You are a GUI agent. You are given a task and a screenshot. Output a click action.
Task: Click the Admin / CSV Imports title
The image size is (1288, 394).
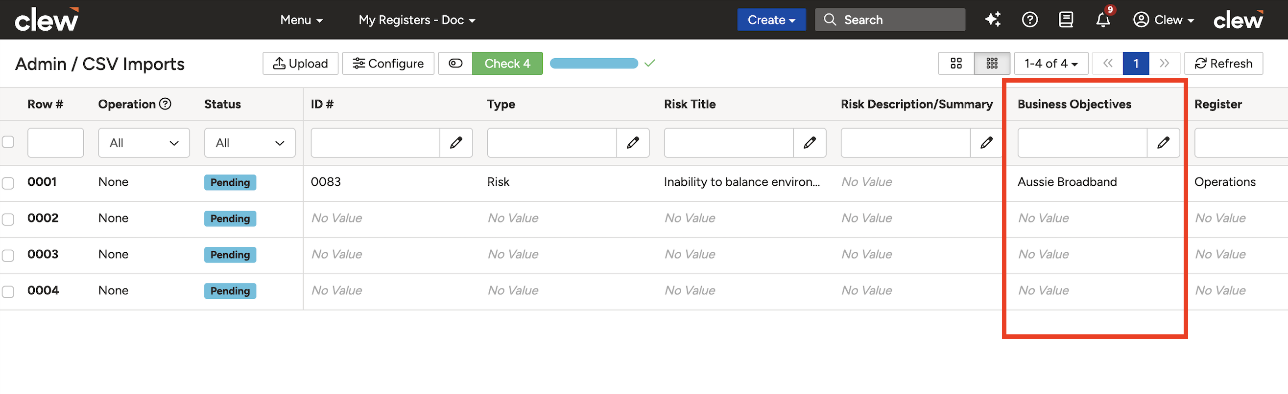coord(100,64)
